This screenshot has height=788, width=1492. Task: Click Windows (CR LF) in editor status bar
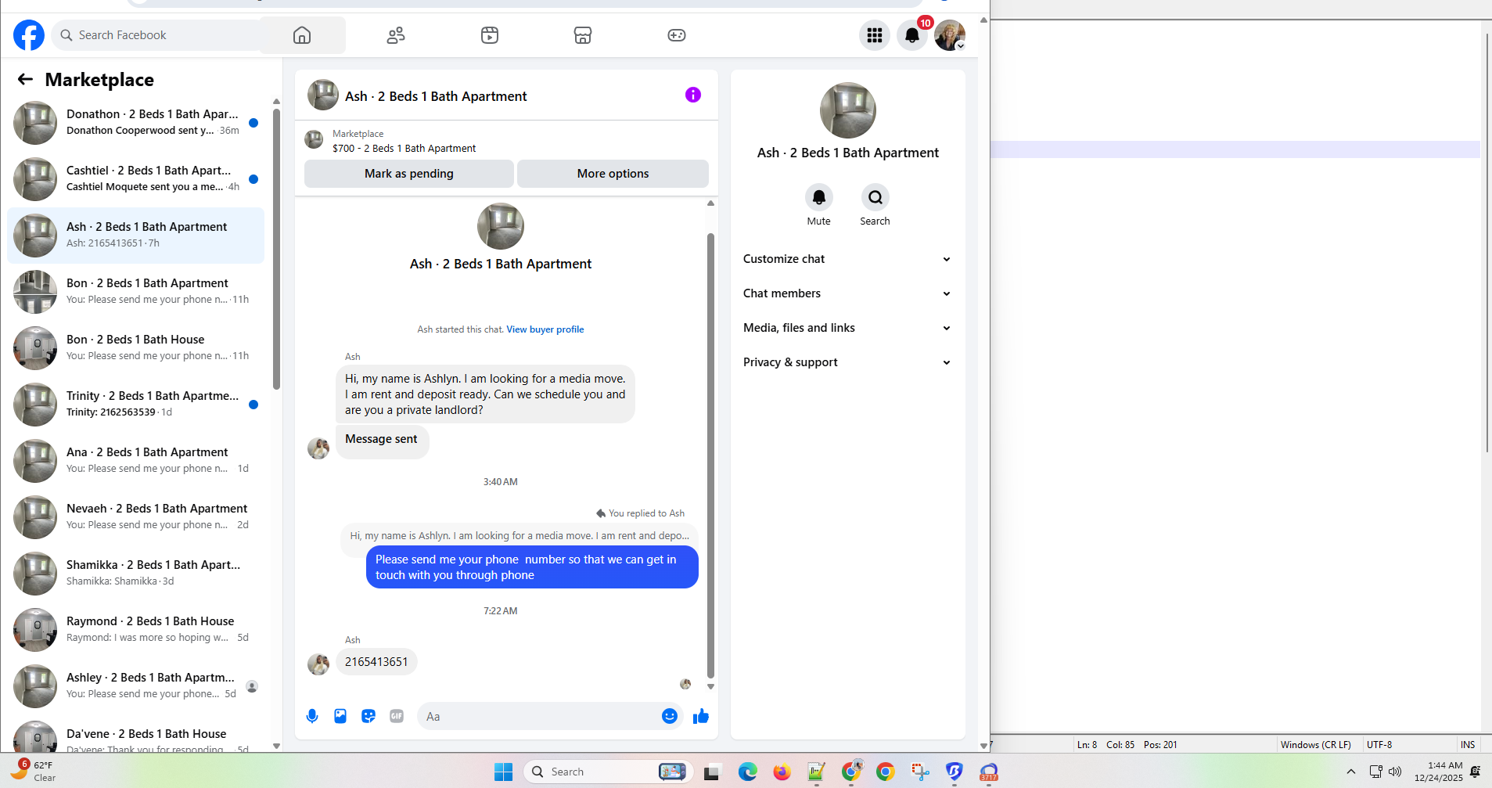click(x=1316, y=745)
